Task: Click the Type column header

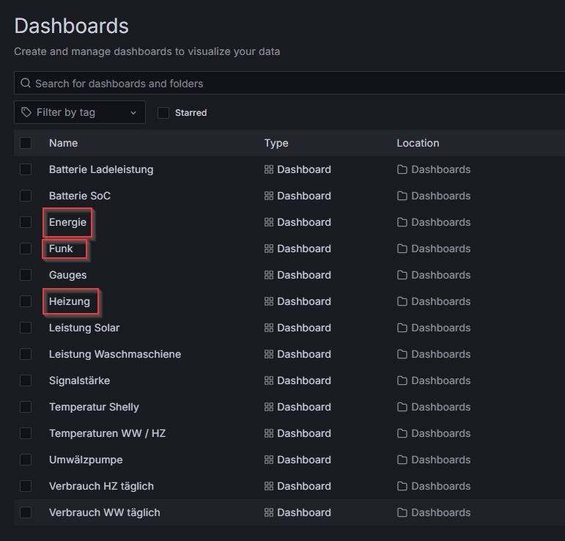Action: [x=276, y=143]
